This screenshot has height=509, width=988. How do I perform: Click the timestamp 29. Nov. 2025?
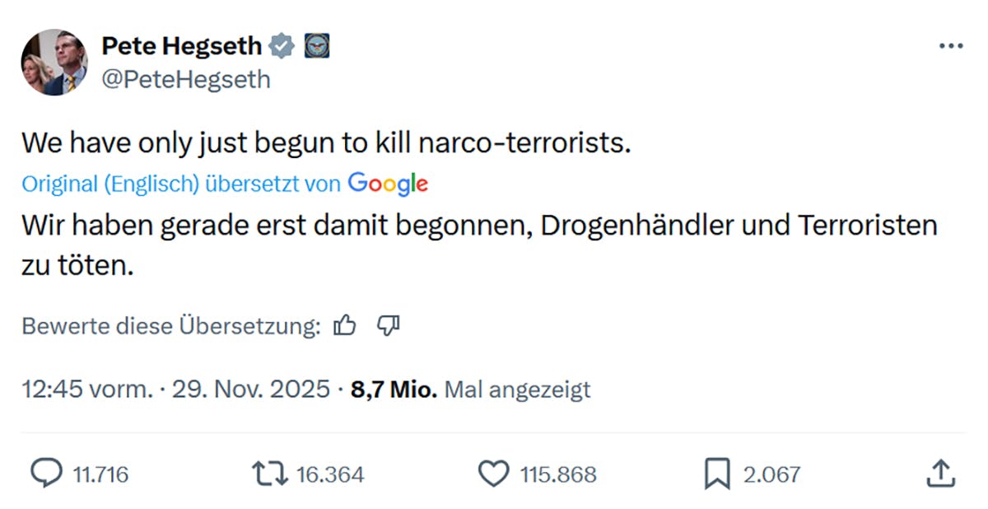pyautogui.click(x=249, y=389)
